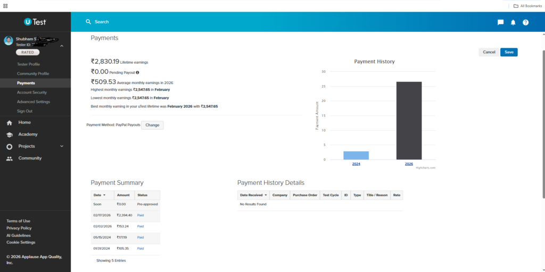Expand the Projects menu chevron
The height and width of the screenshot is (272, 545).
62,147
